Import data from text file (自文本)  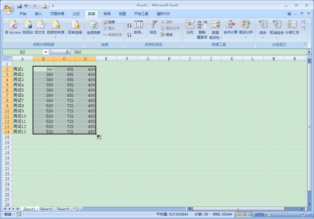coord(40,27)
